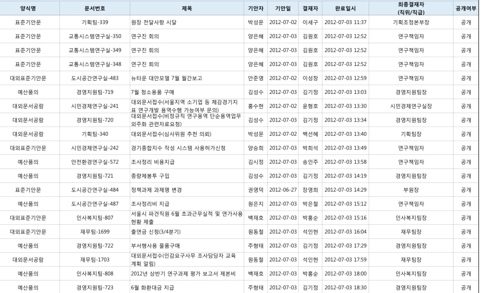Click the 공개여부 column header
Viewport: 481px width, 293px height.
466,8
